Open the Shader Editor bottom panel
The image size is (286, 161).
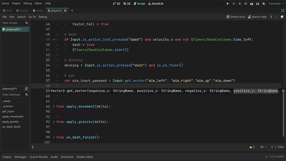click(x=85, y=157)
